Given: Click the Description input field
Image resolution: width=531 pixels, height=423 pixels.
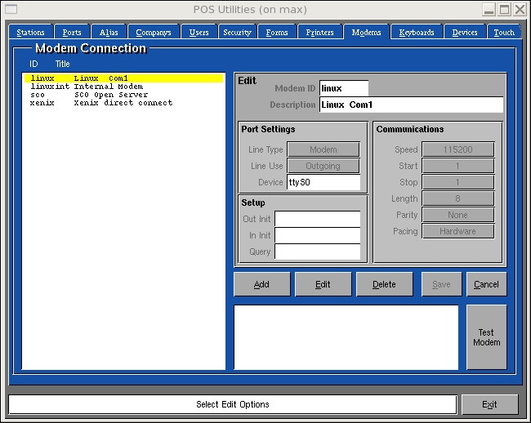Looking at the screenshot, I should click(411, 105).
